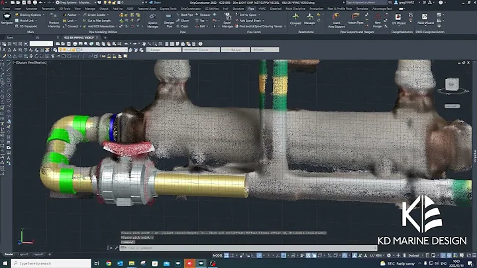
Task: Insert a Reducer fitting
Action: (203, 15)
